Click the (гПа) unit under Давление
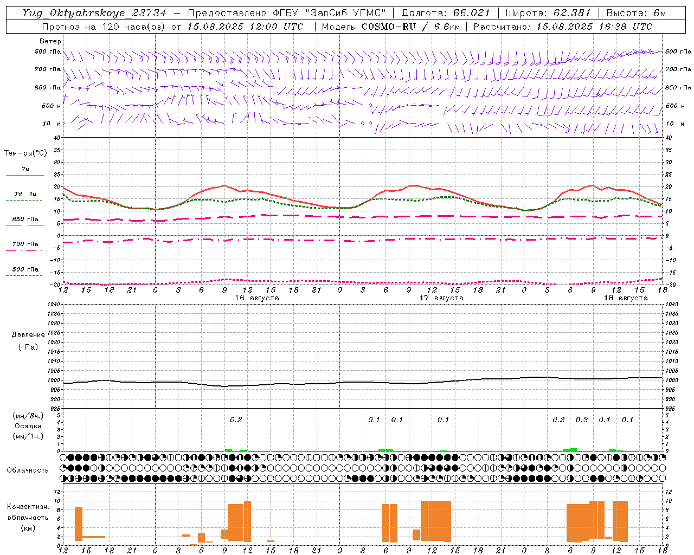694x555 pixels. point(28,347)
